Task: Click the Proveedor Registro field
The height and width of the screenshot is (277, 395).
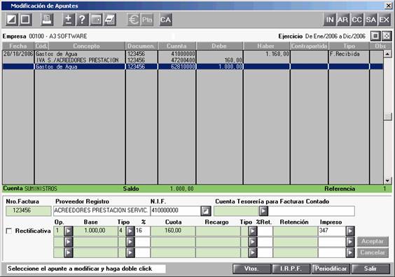Action: pos(102,211)
